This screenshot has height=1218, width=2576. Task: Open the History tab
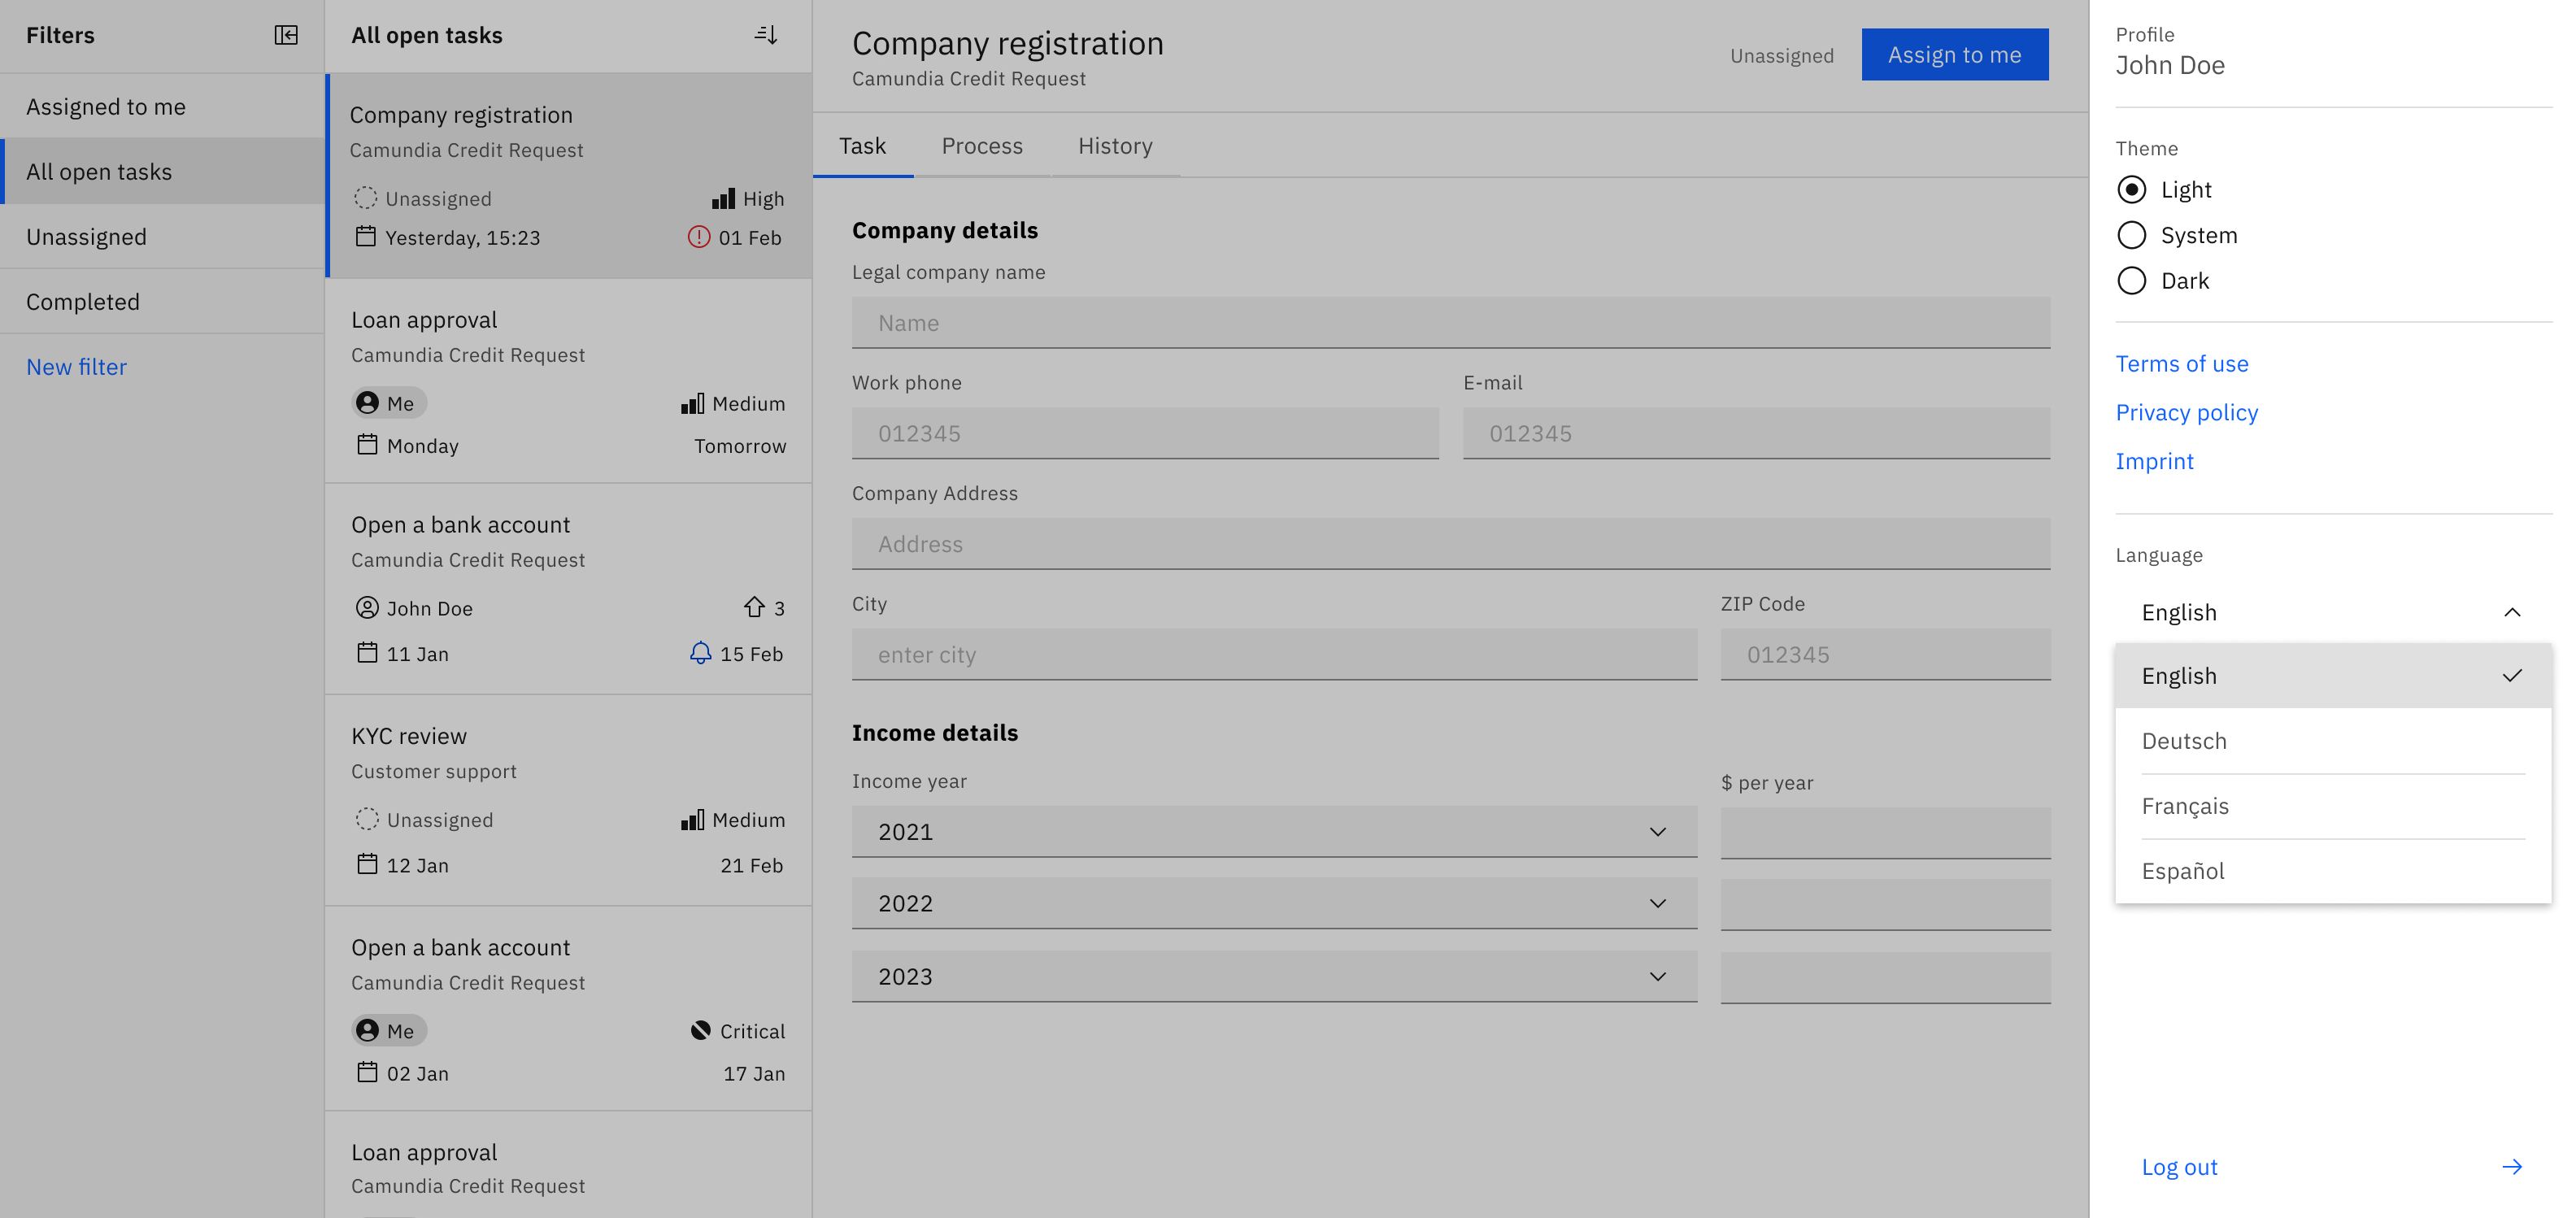[x=1115, y=146]
